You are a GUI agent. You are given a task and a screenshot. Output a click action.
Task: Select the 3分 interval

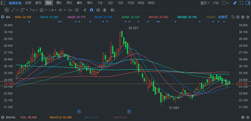coord(110,3)
